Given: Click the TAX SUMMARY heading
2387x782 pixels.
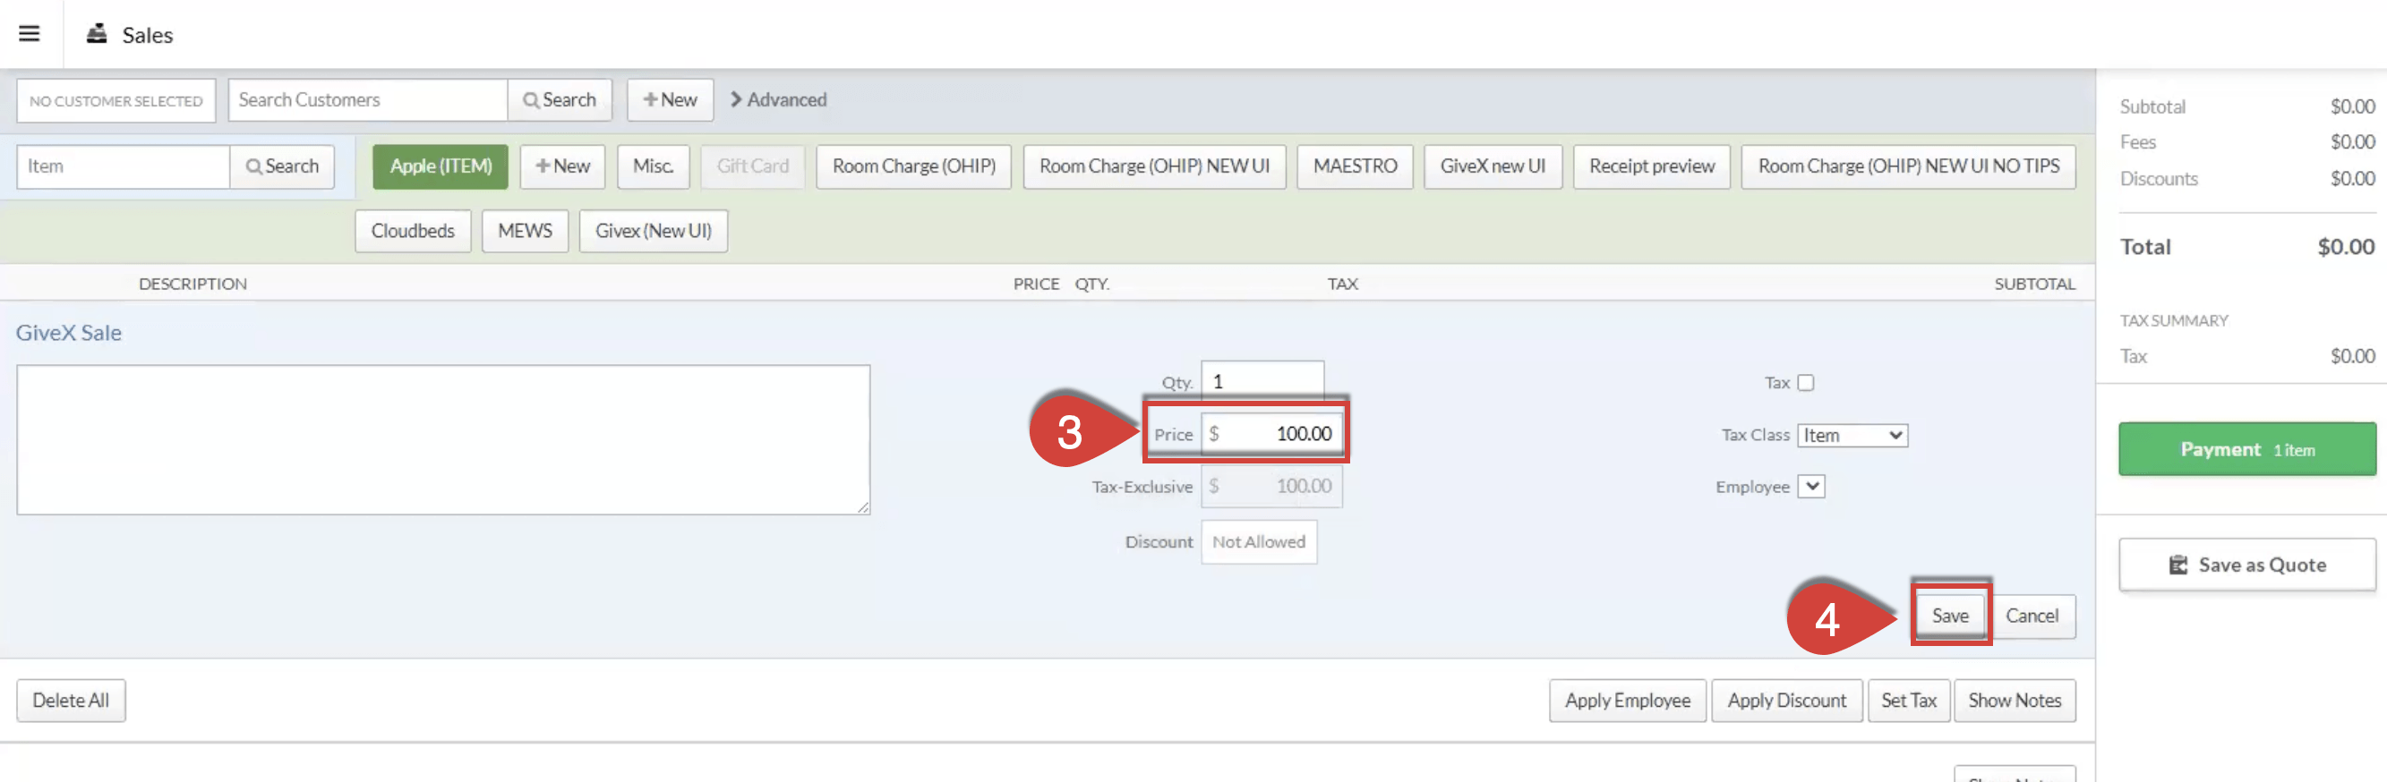Looking at the screenshot, I should click(2173, 320).
